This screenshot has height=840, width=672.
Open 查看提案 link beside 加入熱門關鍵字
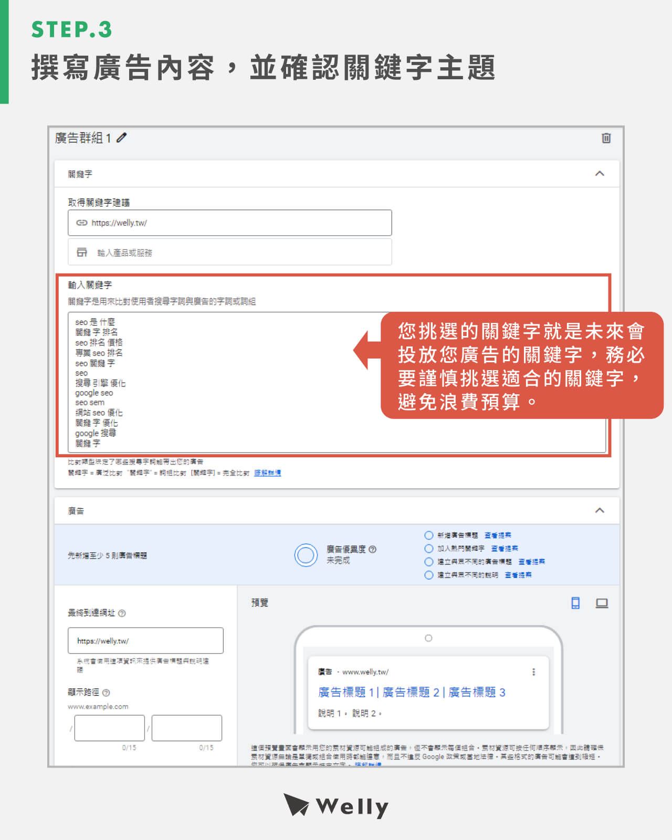point(505,549)
